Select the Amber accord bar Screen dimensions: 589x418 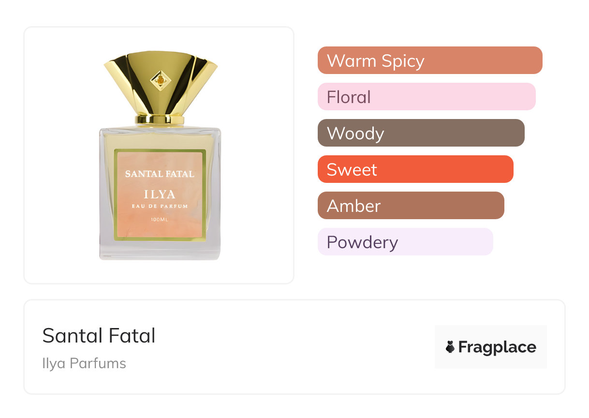click(411, 206)
